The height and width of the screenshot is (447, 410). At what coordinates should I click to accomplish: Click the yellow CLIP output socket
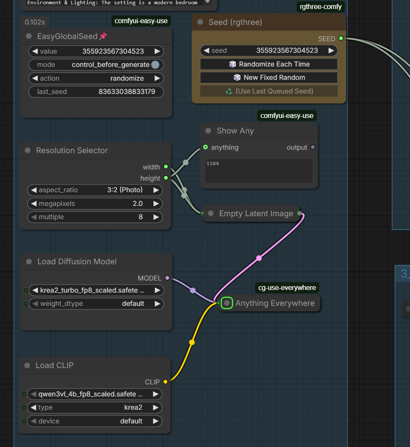(166, 382)
